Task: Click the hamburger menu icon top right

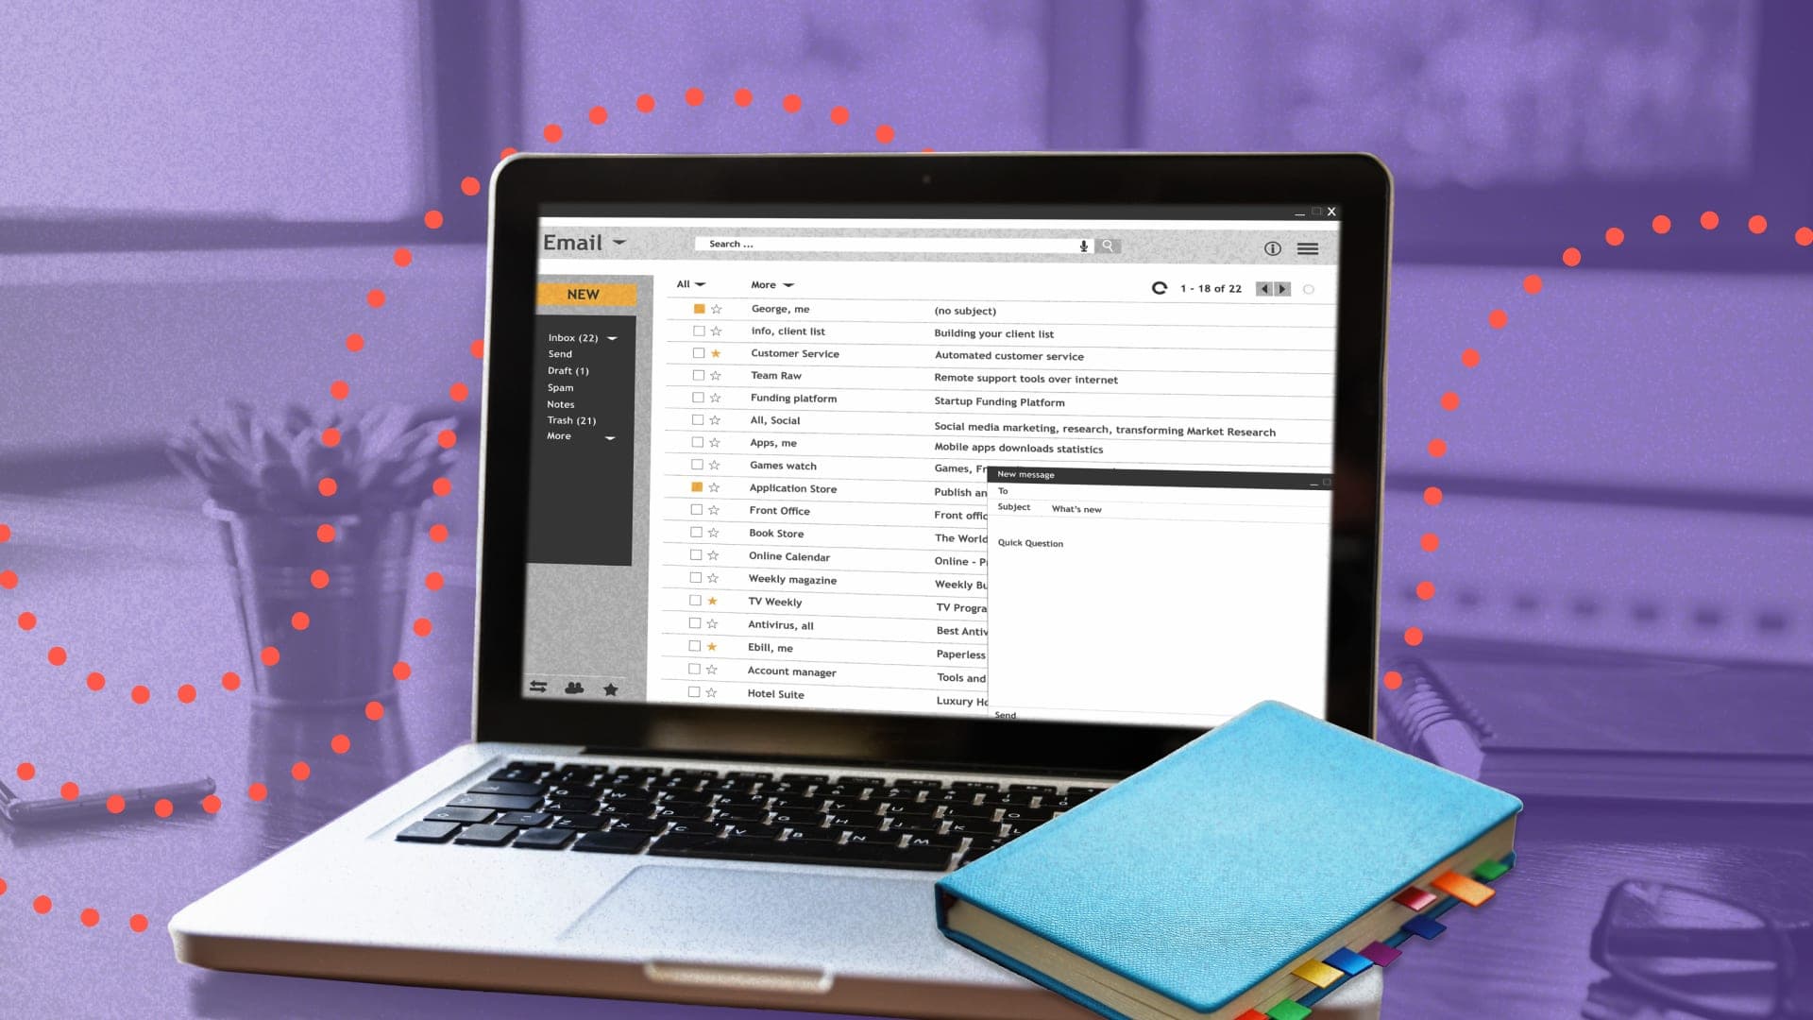Action: [x=1308, y=246]
